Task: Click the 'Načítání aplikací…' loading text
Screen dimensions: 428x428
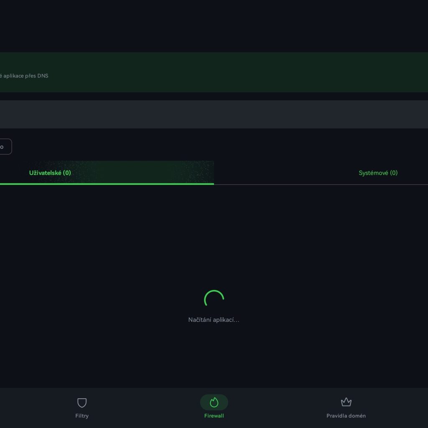Action: point(214,320)
